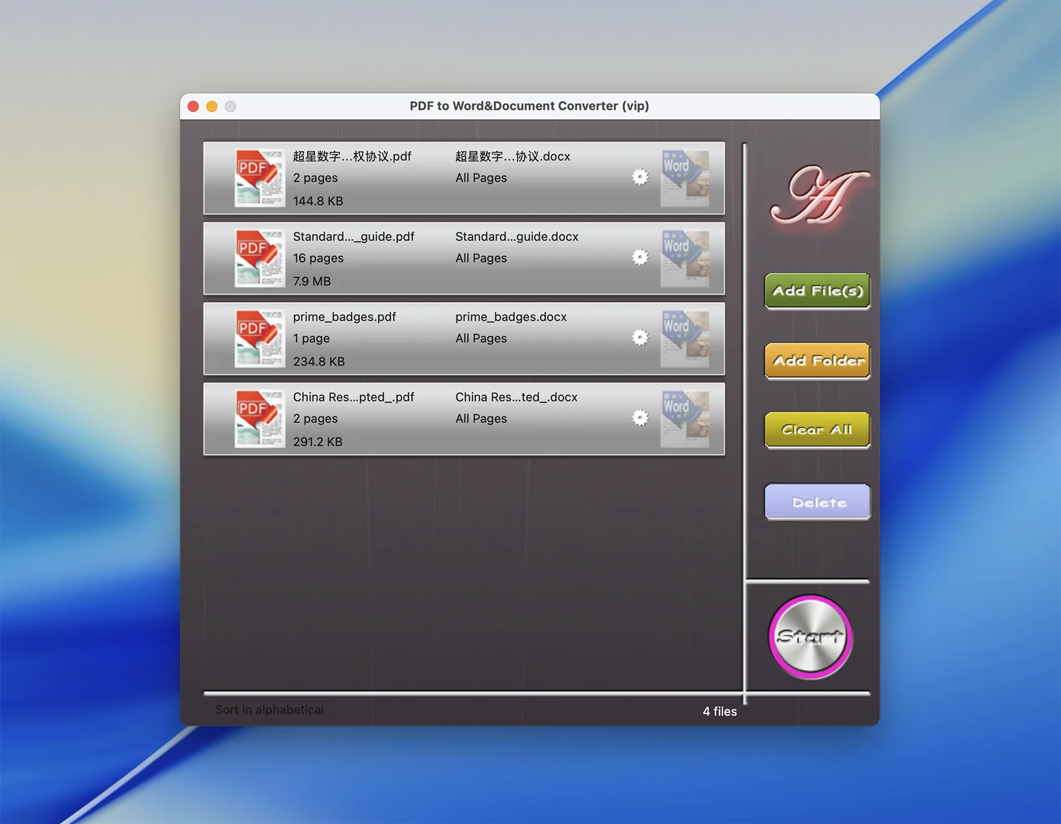
Task: Toggle Sort in alphabetical option
Action: point(269,710)
